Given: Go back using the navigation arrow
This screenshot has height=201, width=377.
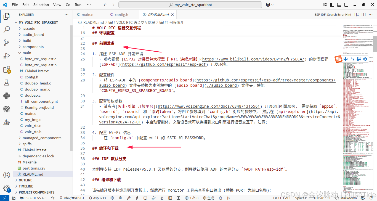Looking at the screenshot, I should pos(105,5).
